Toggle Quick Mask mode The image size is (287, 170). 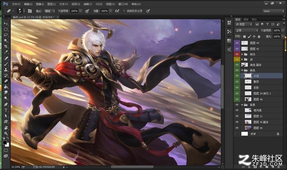click(6, 150)
